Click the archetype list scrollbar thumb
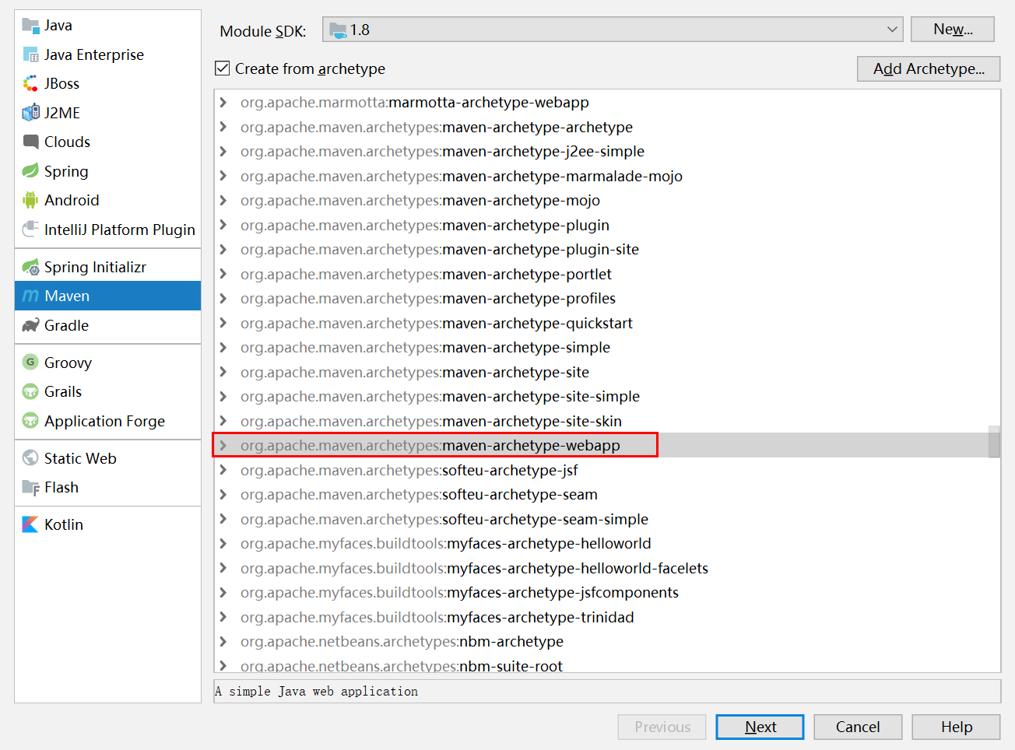The height and width of the screenshot is (750, 1015). click(994, 442)
